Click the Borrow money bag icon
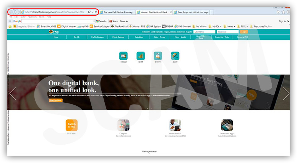 (158, 56)
